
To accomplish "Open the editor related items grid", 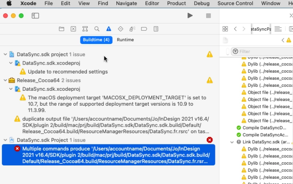I will pyautogui.click(x=226, y=29).
